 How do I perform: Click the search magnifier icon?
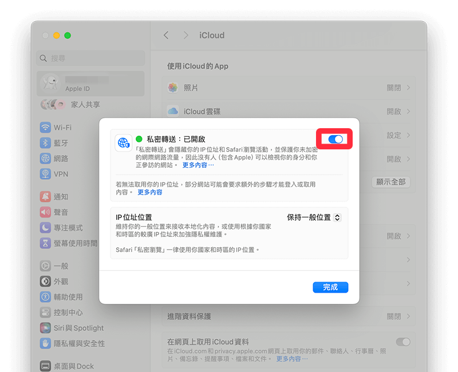44,58
